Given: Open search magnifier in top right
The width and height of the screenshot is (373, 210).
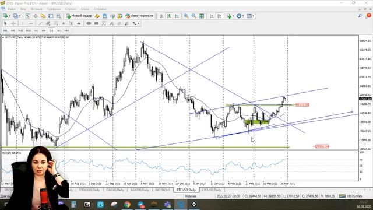Looking at the screenshot, I should click(x=360, y=16).
